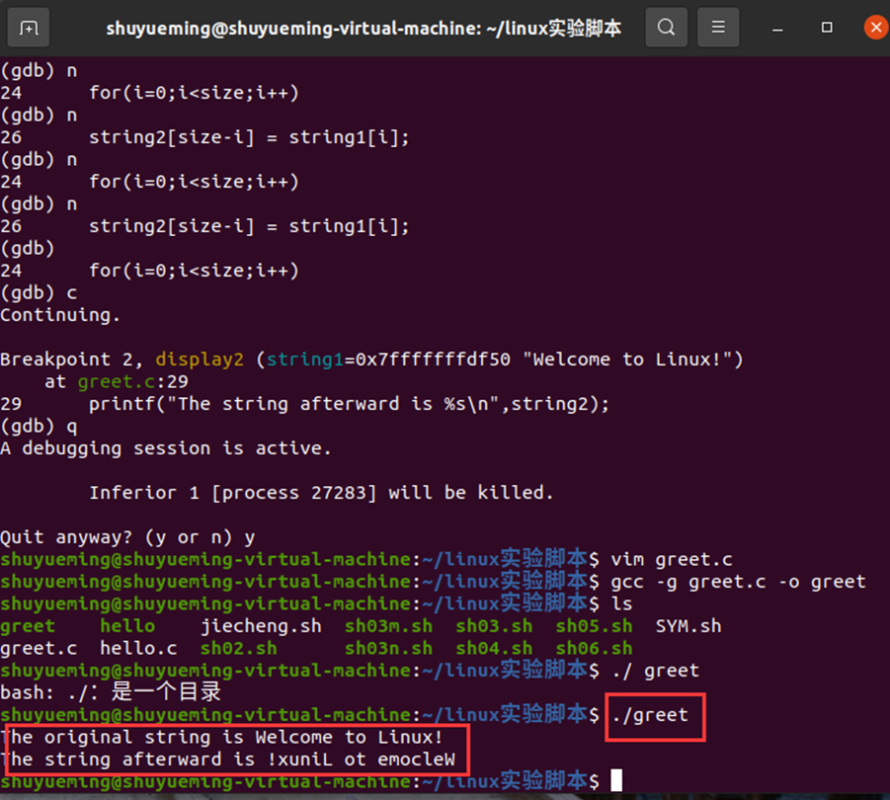Image resolution: width=890 pixels, height=800 pixels.
Task: Click 'The original string is Welcome to Linux!'
Action: 221,737
